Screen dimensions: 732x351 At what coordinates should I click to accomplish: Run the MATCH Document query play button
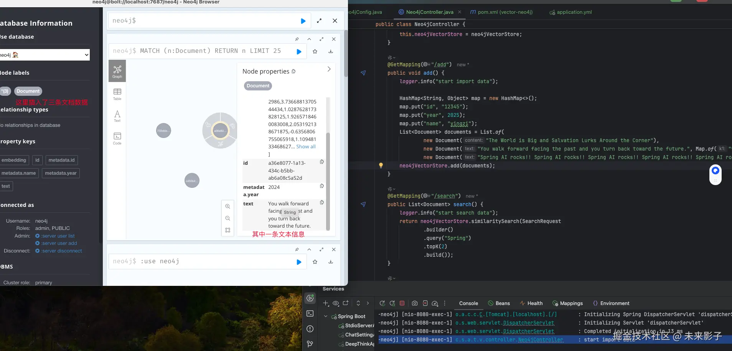(x=299, y=52)
